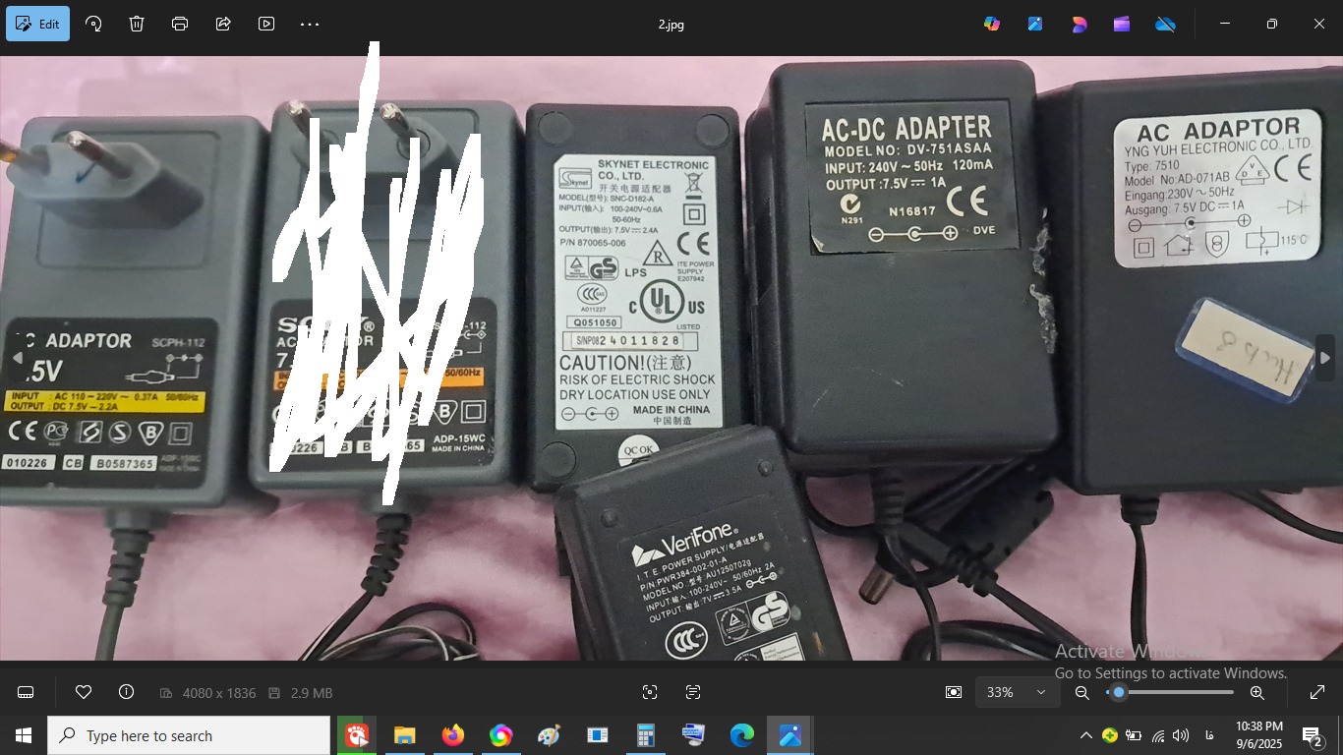The width and height of the screenshot is (1343, 755).
Task: Click the Photos app taskbar icon
Action: tap(789, 735)
